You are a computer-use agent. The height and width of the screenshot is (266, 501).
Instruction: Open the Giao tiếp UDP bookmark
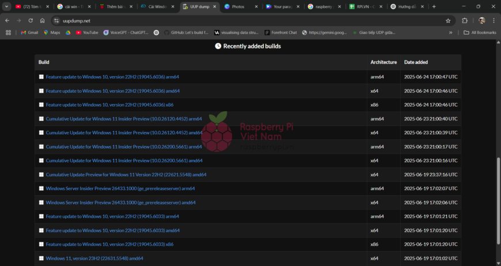coord(374,33)
